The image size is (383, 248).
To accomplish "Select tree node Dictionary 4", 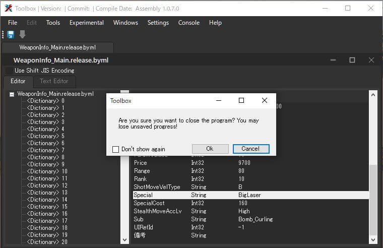I will [46, 129].
